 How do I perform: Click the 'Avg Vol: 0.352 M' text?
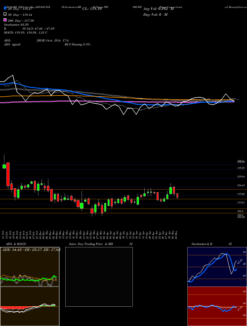click(x=159, y=9)
